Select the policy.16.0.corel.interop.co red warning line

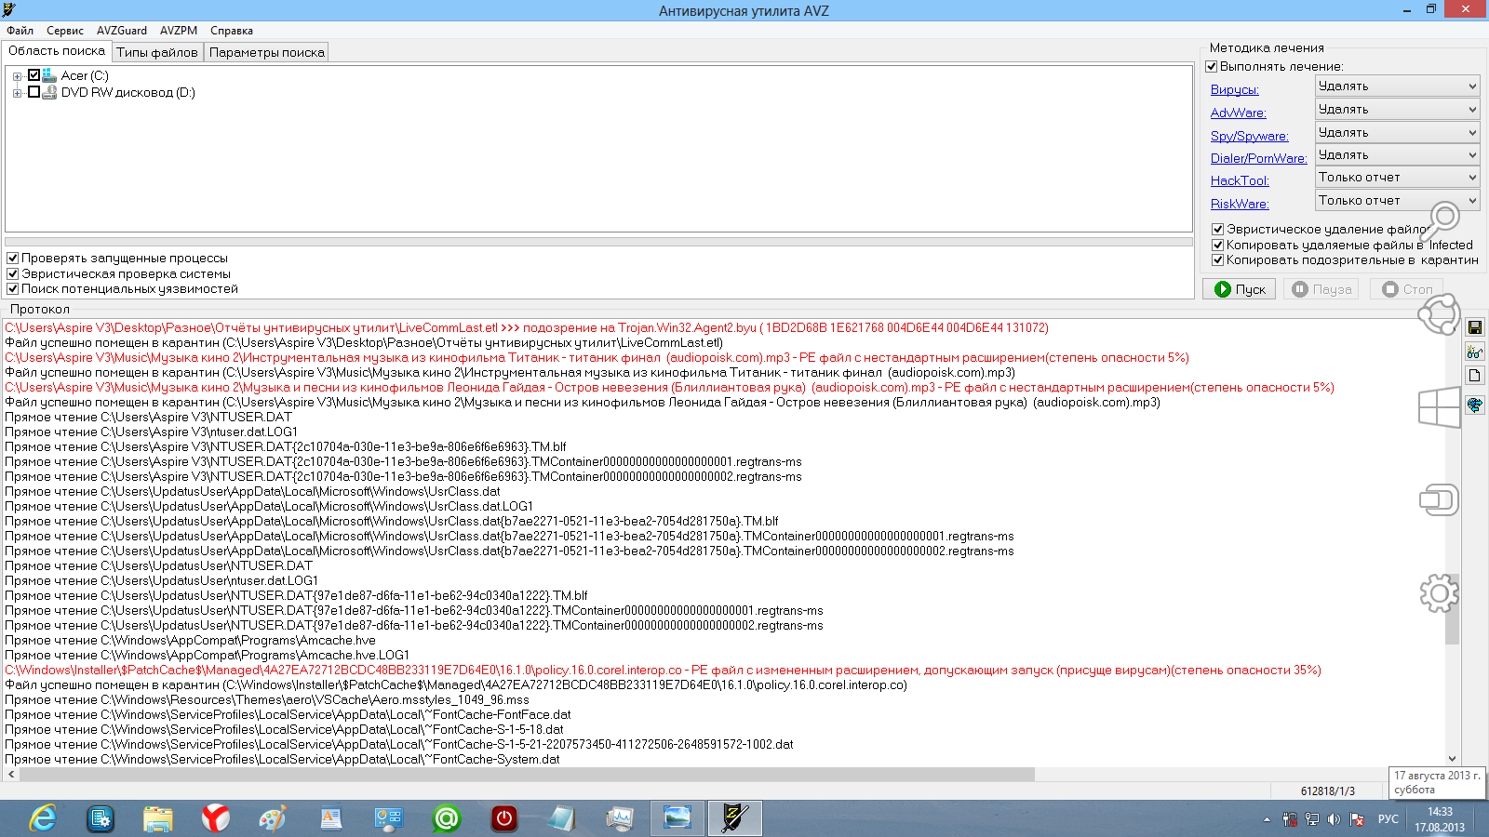coord(663,671)
